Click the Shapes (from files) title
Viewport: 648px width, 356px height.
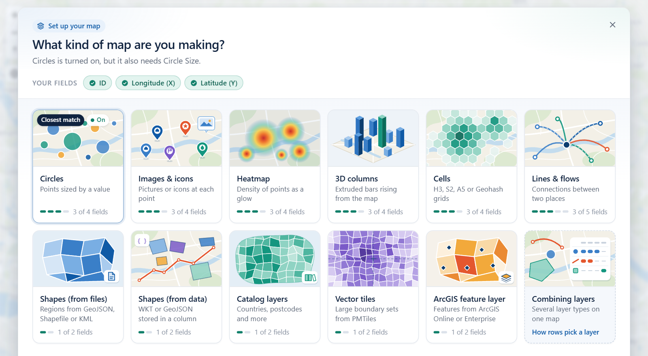pos(74,299)
